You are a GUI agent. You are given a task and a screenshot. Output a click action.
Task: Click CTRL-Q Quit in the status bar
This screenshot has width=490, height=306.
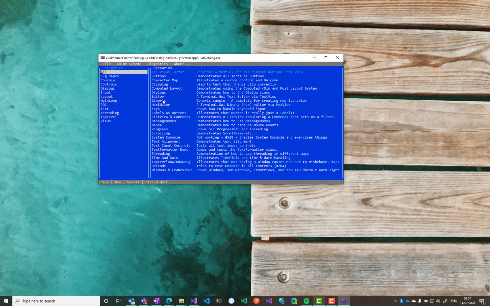point(157,182)
